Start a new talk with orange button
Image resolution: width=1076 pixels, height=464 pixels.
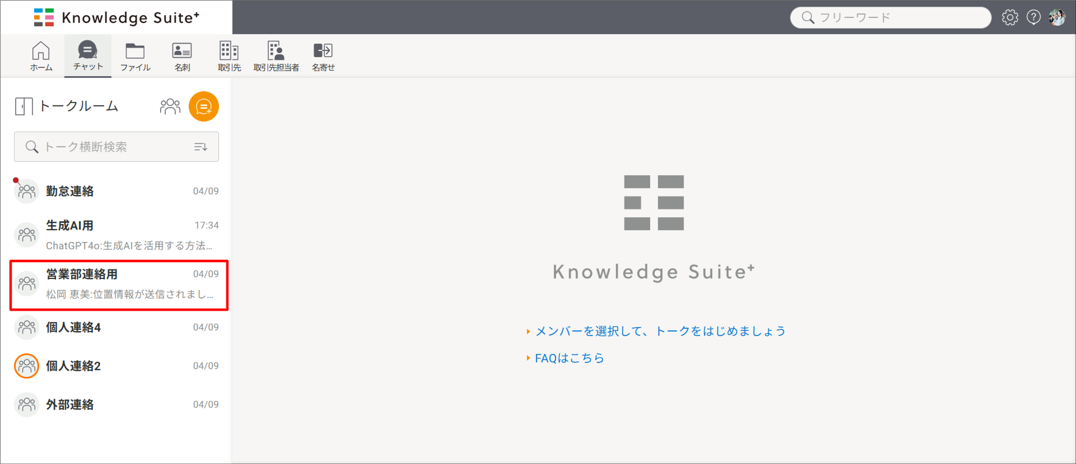pyautogui.click(x=204, y=106)
